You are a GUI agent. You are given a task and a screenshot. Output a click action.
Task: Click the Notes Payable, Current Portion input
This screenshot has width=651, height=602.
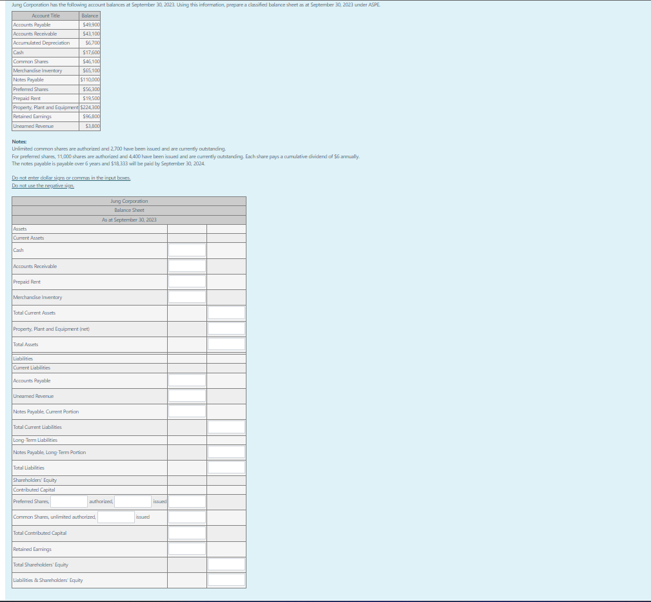[x=186, y=411]
